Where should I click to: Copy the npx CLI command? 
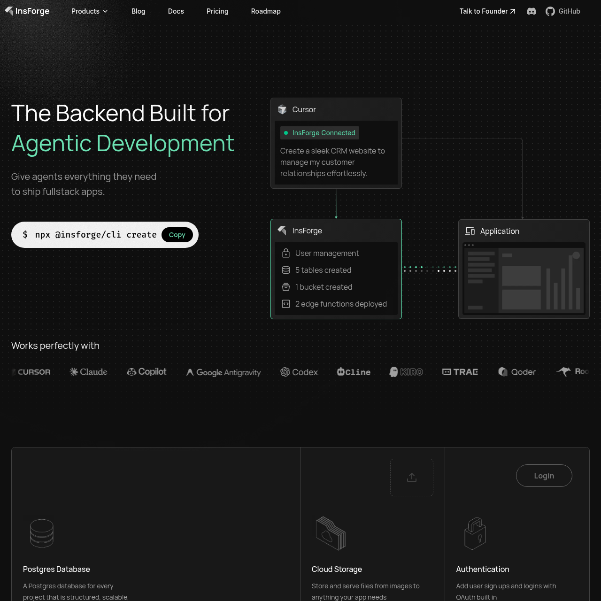tap(177, 235)
